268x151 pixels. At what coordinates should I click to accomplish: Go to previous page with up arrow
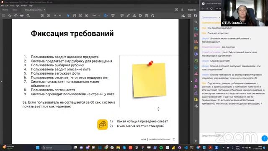(x=42, y=16)
